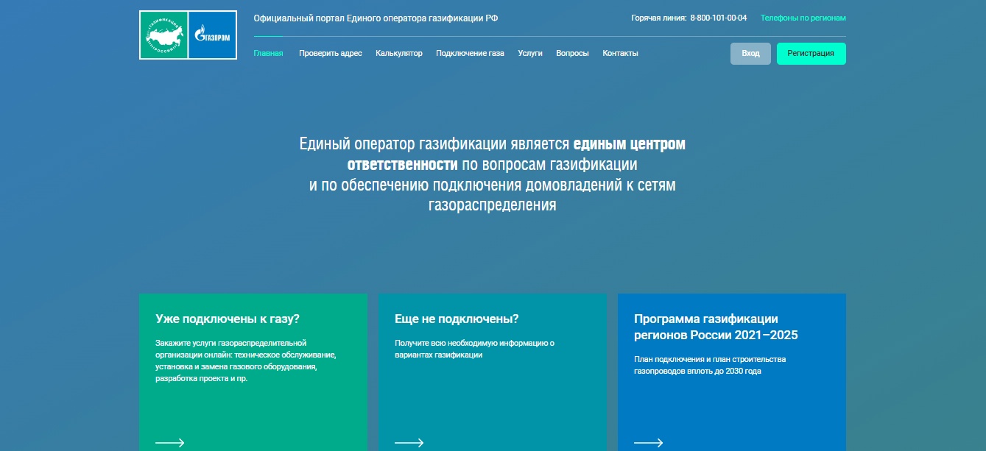Click the Gazprom logo
The image size is (986, 451).
click(x=212, y=35)
